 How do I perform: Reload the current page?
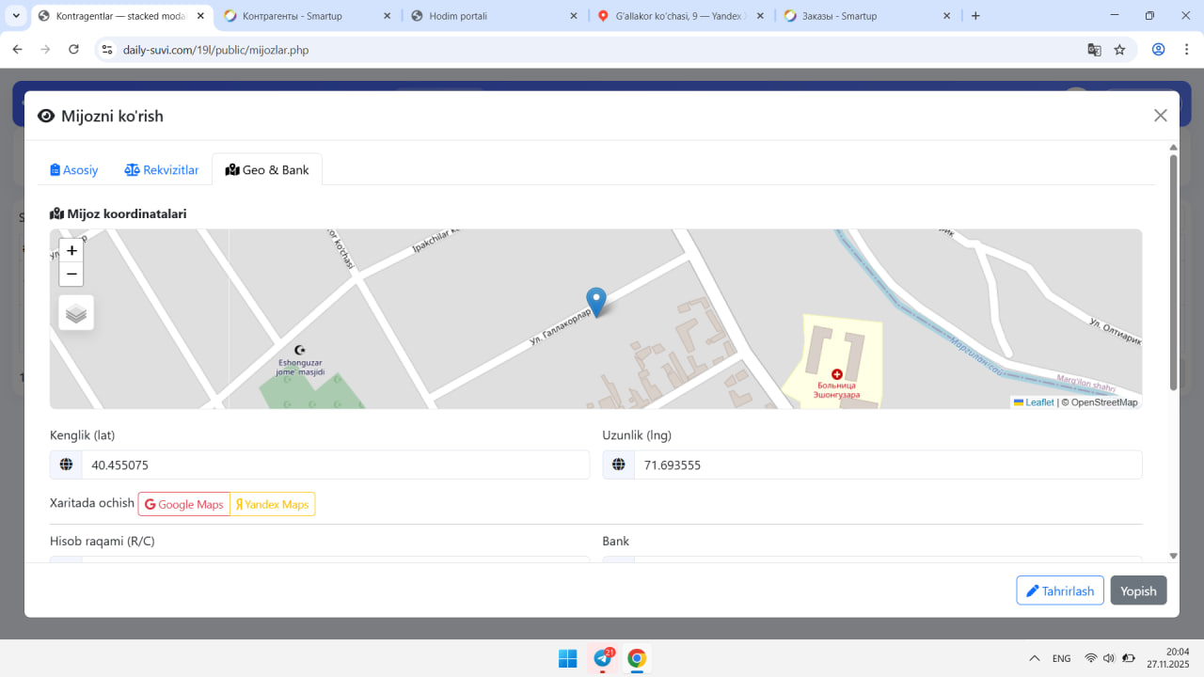pyautogui.click(x=74, y=50)
